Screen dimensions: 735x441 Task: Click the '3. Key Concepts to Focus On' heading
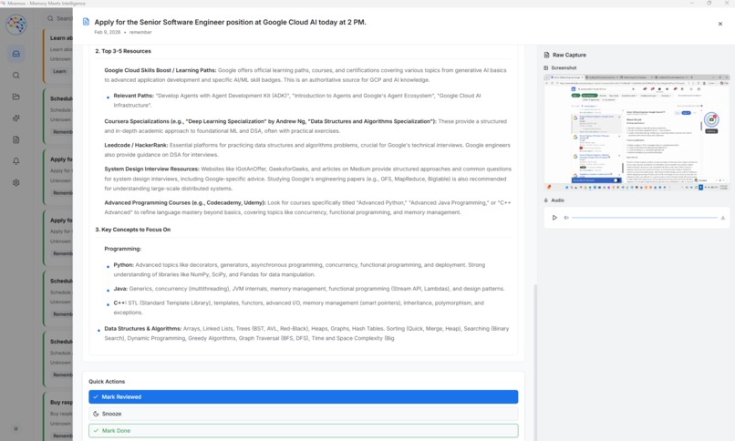[x=133, y=230]
